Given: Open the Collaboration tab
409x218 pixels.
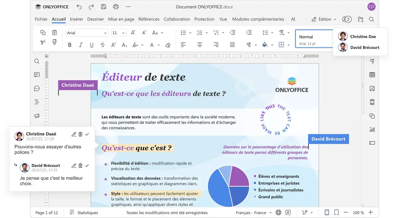Looking at the screenshot, I should point(177,19).
